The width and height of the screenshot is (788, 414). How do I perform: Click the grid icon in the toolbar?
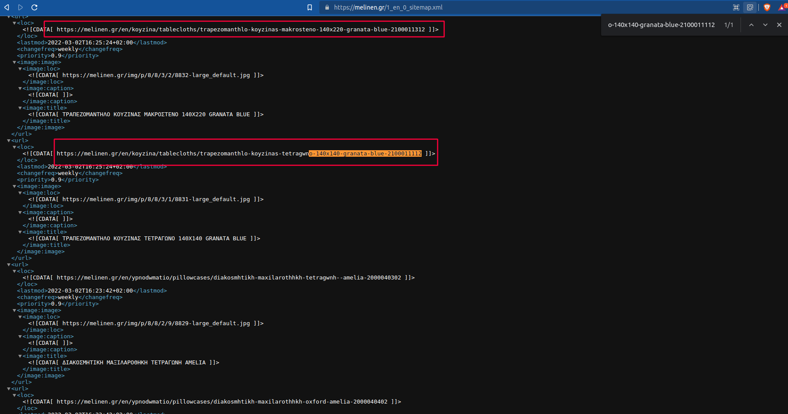736,7
